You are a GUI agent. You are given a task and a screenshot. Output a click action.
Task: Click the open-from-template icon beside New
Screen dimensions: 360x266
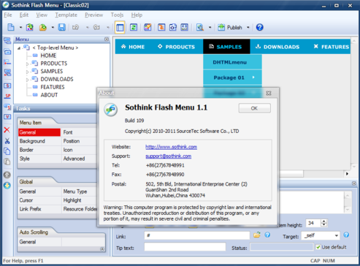[30, 27]
